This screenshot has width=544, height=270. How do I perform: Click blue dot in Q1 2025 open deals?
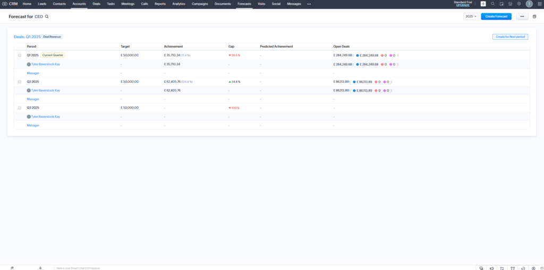358,56
